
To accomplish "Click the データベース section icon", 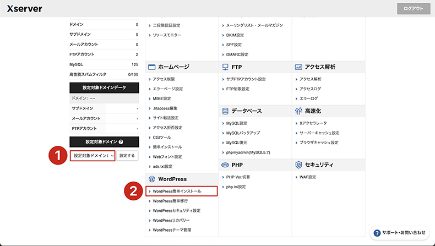I will coord(225,111).
